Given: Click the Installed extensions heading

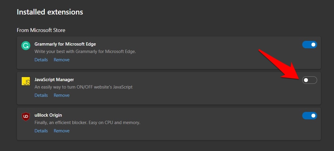Looking at the screenshot, I should (x=50, y=12).
